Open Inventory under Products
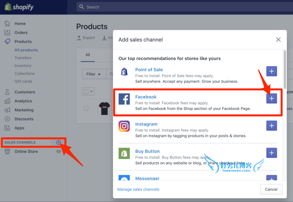Viewport: 293px width, 202px height. [x=23, y=66]
